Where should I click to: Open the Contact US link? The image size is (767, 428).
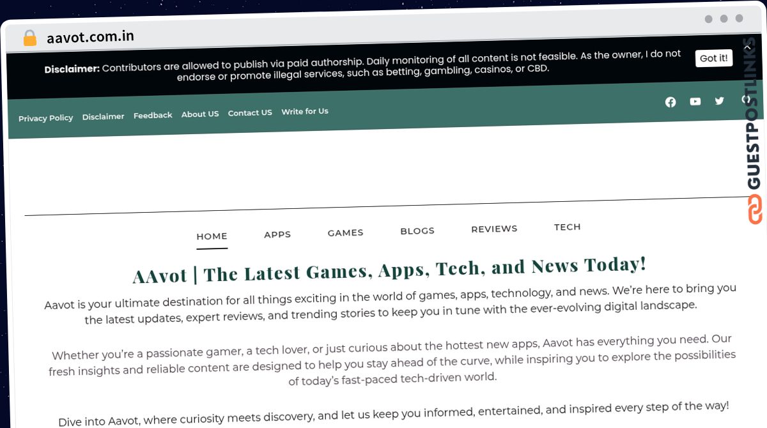pyautogui.click(x=250, y=113)
